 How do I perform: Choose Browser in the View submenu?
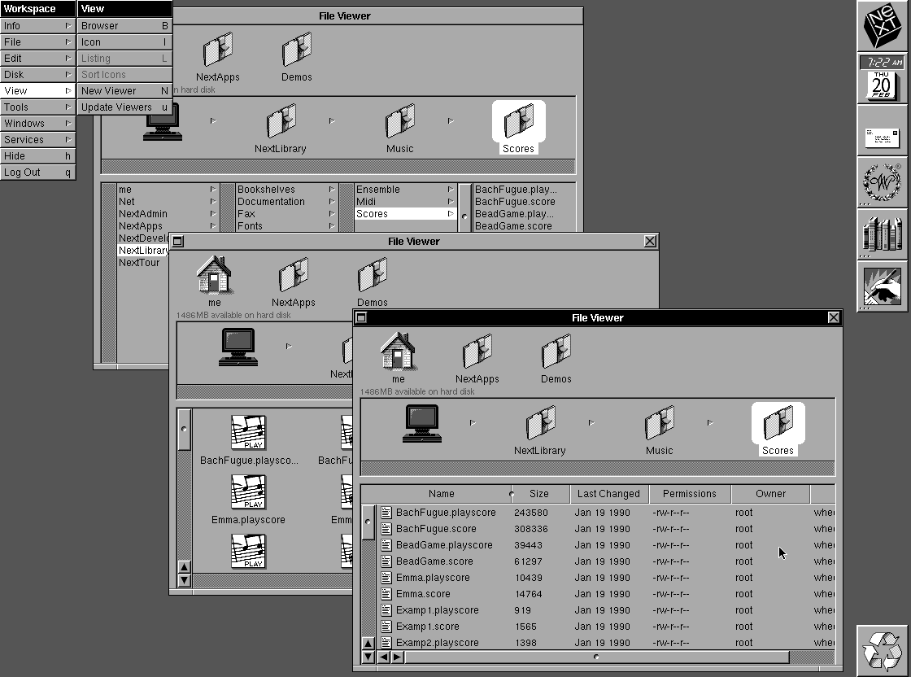coord(124,25)
